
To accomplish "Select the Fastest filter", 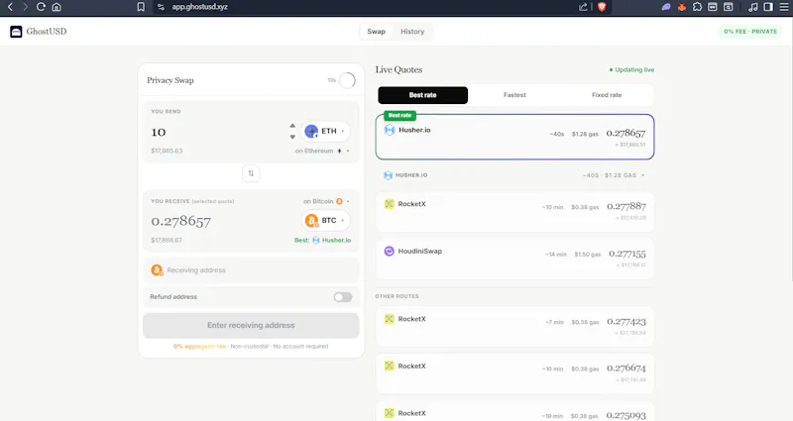I will coord(514,95).
